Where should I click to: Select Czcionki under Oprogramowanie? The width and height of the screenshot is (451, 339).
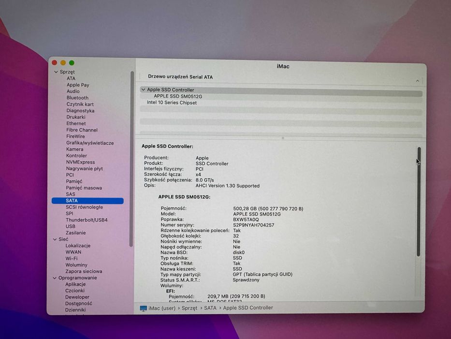click(75, 291)
